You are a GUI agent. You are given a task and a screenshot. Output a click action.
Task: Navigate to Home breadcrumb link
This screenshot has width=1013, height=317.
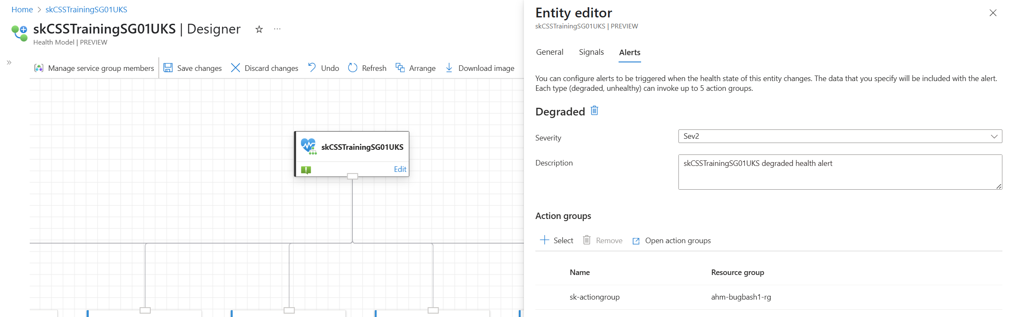tap(22, 9)
